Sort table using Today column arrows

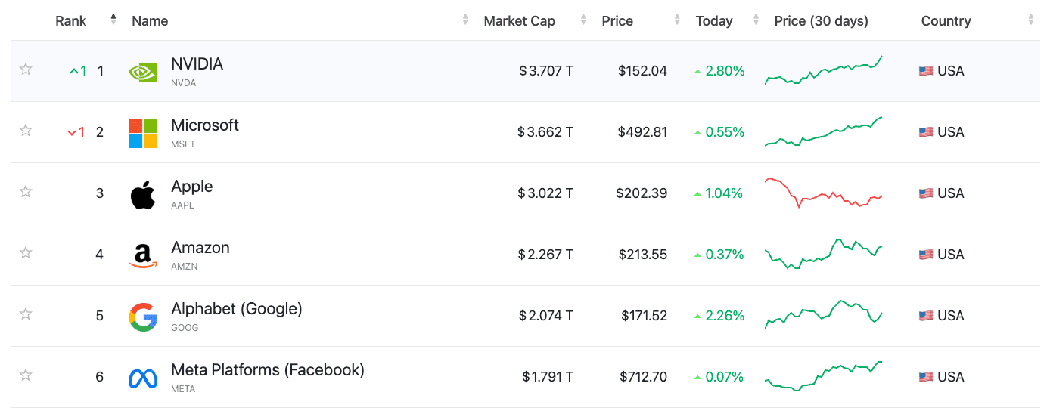click(756, 20)
